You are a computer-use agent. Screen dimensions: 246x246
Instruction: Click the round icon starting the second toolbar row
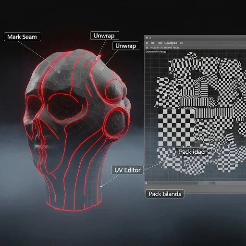pyautogui.click(x=147, y=48)
